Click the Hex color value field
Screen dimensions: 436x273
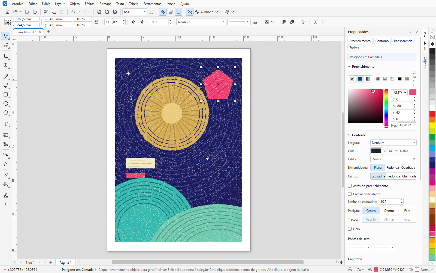(407, 125)
